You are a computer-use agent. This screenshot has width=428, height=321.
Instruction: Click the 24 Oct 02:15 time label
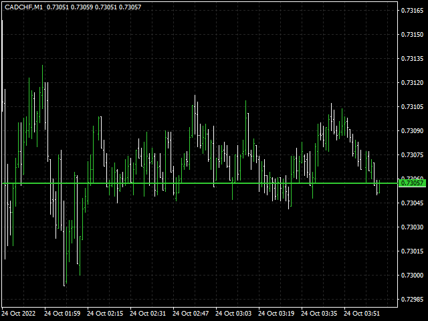[x=105, y=313]
